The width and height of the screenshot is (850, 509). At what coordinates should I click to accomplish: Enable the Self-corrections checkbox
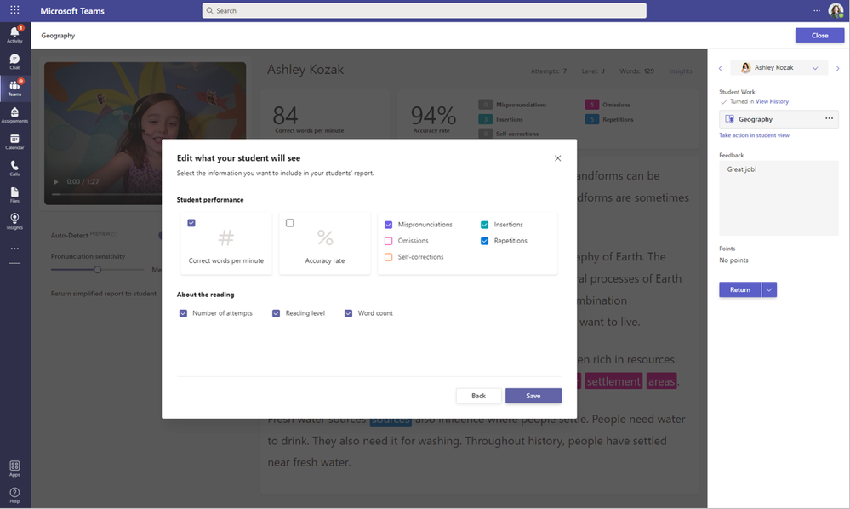coord(388,257)
